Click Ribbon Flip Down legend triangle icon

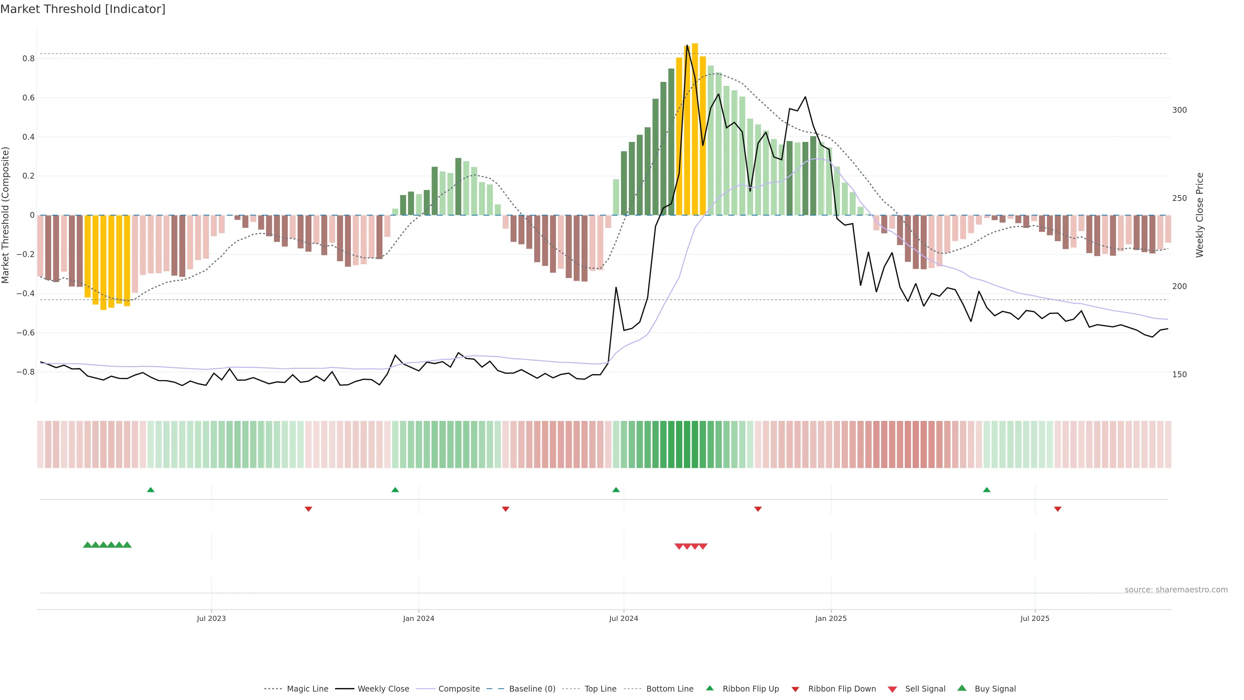pos(795,689)
